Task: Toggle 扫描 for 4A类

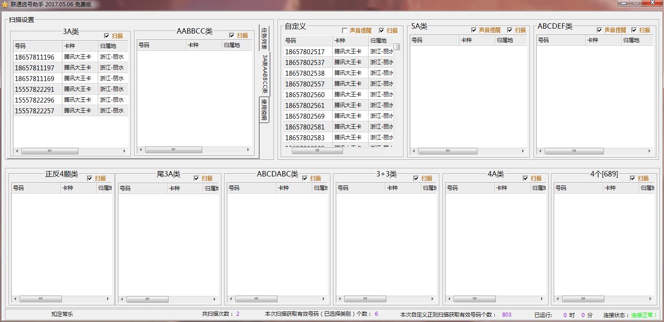Action: click(525, 178)
